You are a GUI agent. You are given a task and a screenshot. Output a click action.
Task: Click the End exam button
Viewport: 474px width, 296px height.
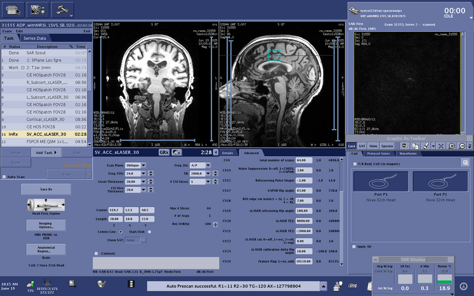pyautogui.click(x=87, y=31)
